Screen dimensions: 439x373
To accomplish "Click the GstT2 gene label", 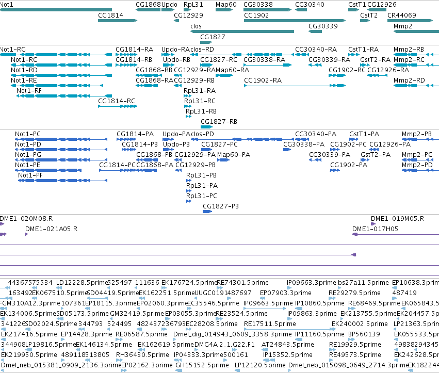I will pyautogui.click(x=369, y=15).
